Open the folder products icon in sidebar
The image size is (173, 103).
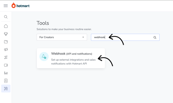(x=6, y=42)
